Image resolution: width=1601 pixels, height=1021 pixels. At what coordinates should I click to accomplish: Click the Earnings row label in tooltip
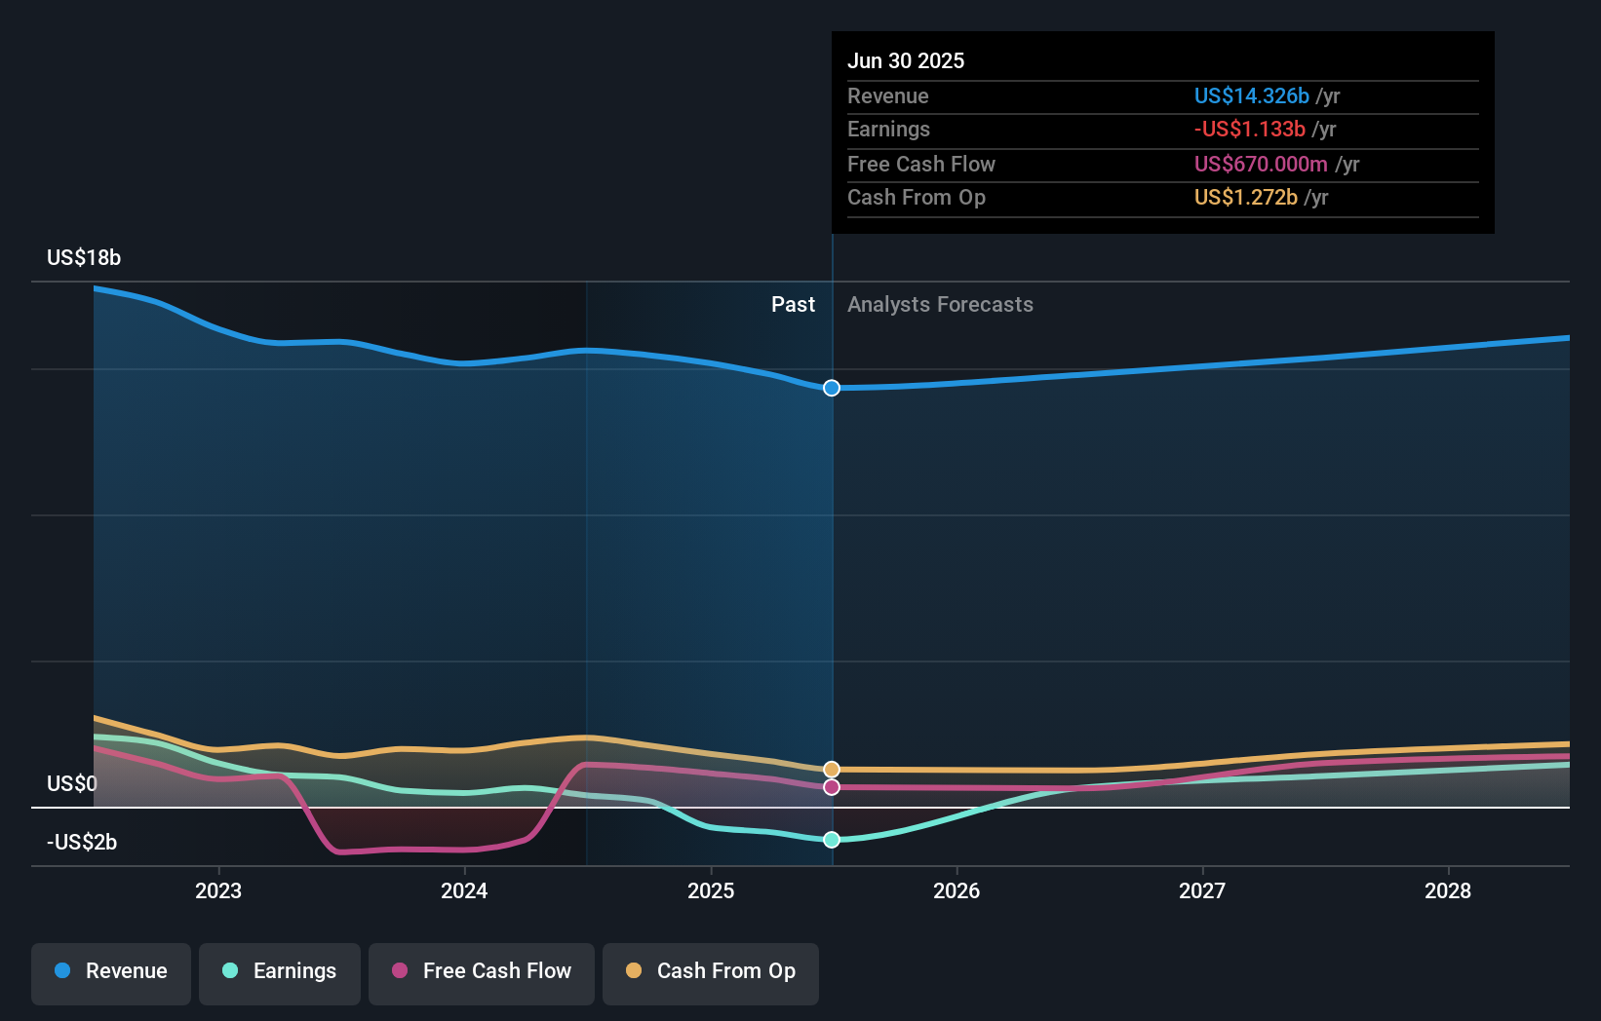point(888,129)
